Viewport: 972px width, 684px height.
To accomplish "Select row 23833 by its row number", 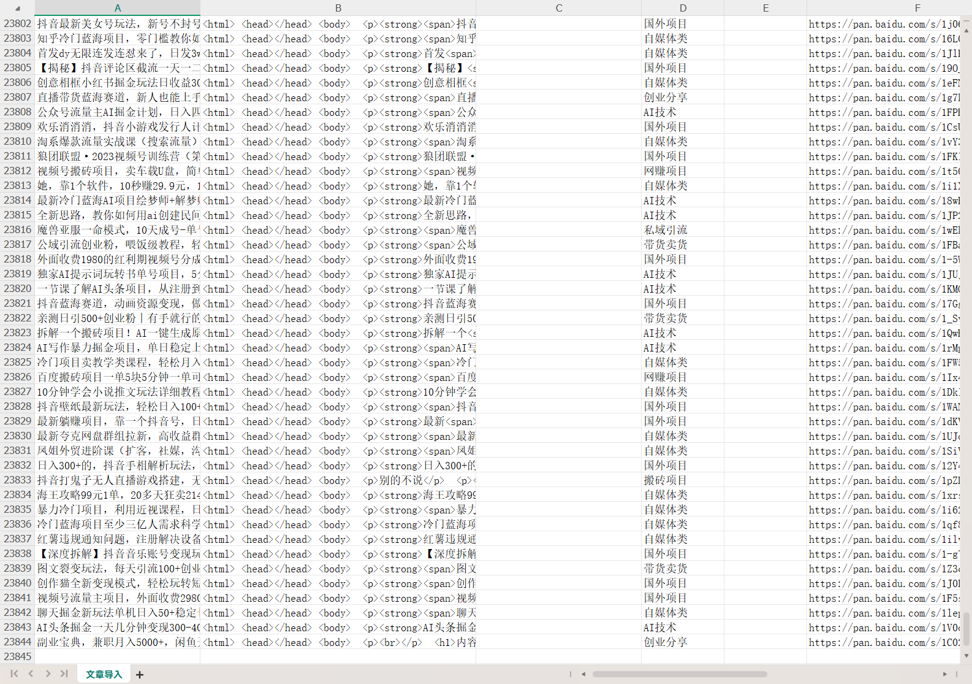I will tap(17, 480).
